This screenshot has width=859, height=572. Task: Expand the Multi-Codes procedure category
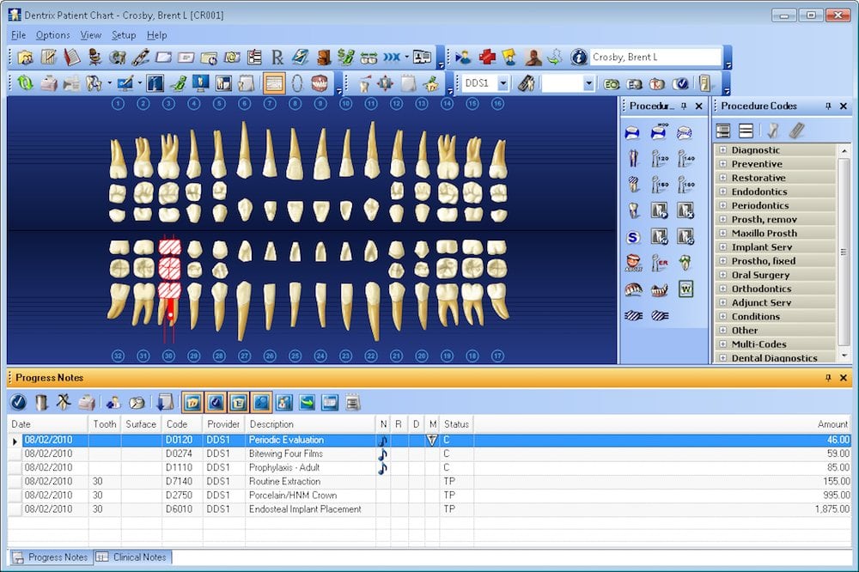[x=723, y=344]
